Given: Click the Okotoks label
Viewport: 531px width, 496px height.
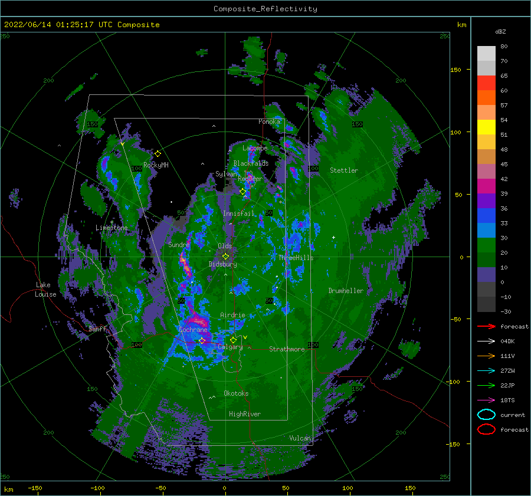Looking at the screenshot, I should point(236,393).
